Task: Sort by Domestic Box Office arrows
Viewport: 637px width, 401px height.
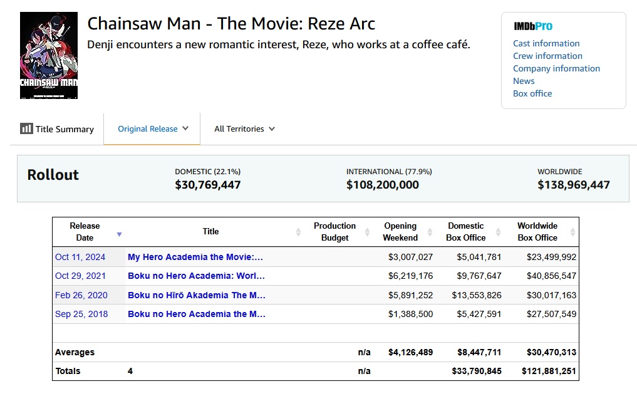Action: tap(499, 232)
